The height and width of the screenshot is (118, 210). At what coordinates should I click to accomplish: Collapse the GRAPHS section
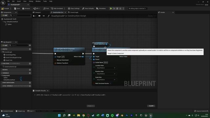(x=2, y=49)
